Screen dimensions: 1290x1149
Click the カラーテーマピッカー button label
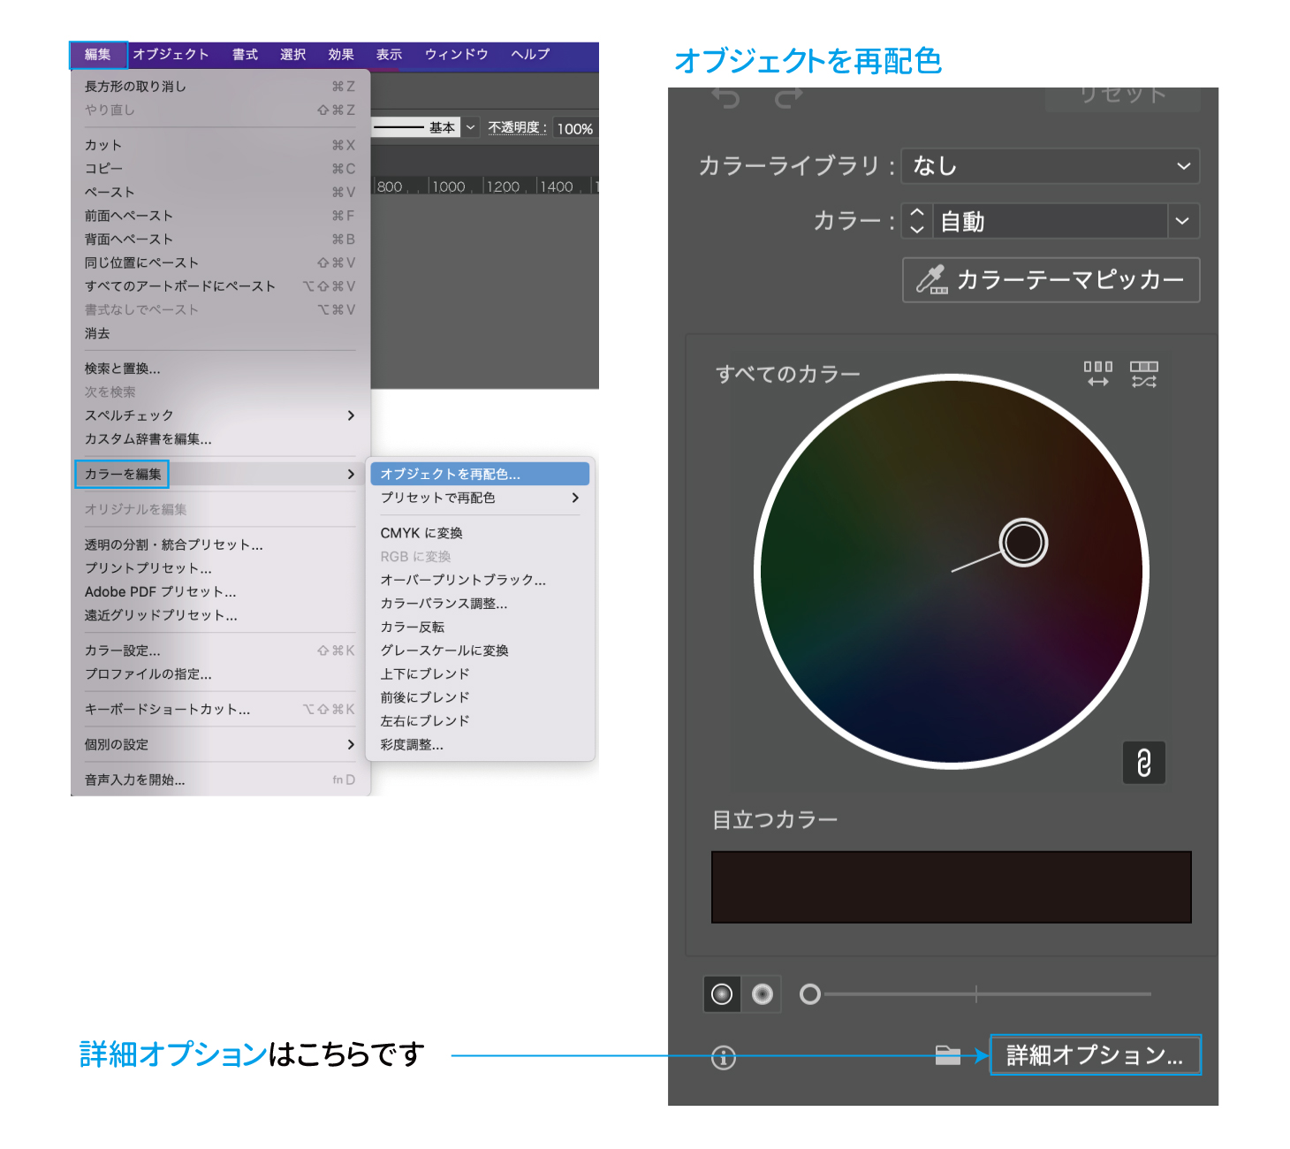(1071, 280)
